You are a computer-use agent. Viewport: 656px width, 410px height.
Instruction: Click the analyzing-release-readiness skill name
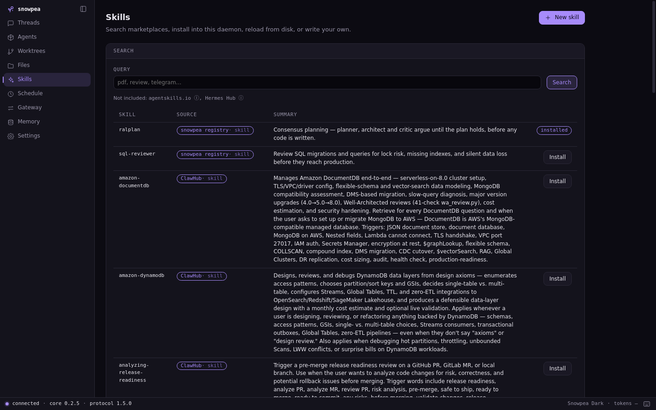tap(134, 373)
